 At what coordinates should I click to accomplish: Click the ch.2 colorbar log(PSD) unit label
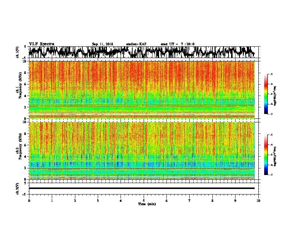pos(275,156)
